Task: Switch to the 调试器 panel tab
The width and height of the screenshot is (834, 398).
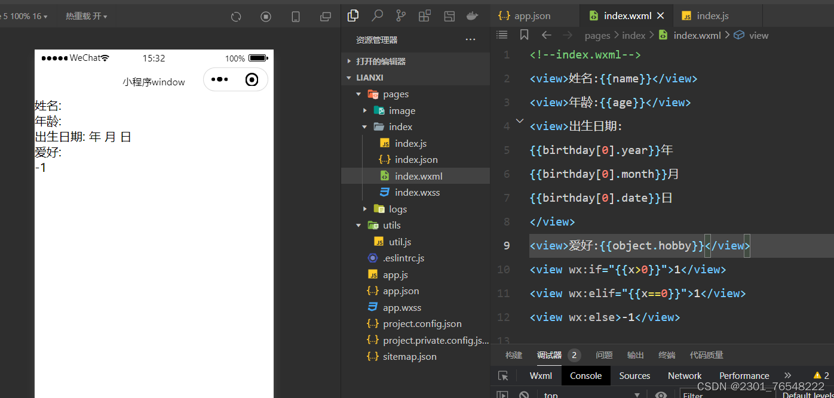Action: (x=549, y=355)
